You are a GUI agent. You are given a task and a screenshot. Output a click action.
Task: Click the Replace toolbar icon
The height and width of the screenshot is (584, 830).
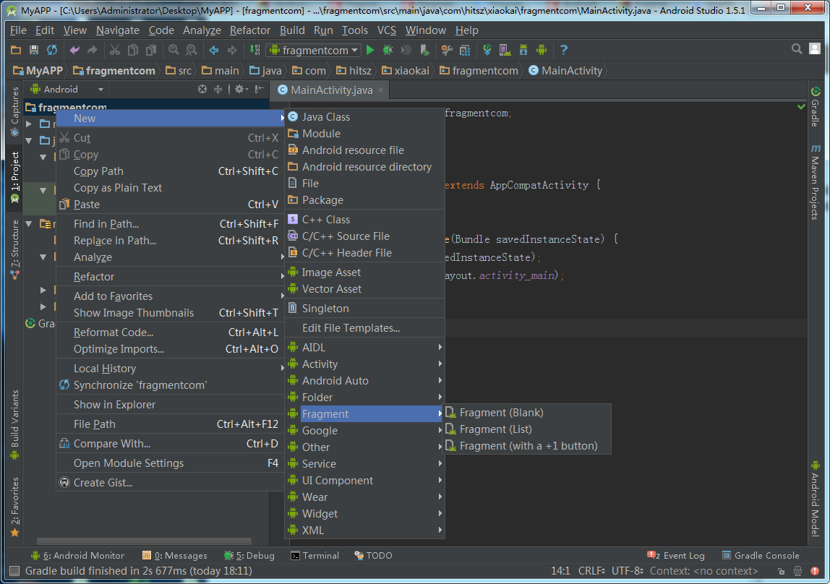[x=191, y=51]
